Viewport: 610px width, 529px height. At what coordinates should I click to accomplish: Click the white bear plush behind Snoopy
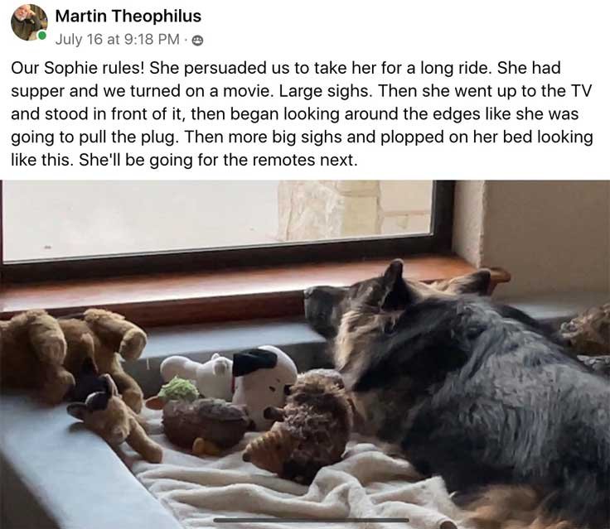(x=197, y=373)
